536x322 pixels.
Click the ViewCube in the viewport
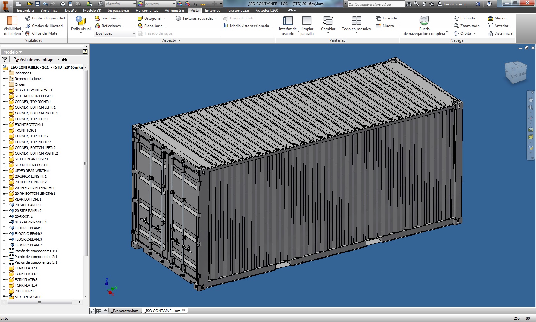(516, 72)
